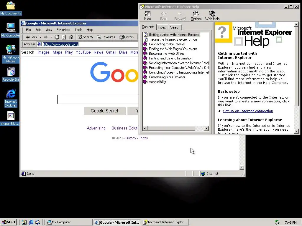
Task: Open Favorites pane in IE toolbar
Action: pyautogui.click(x=106, y=37)
